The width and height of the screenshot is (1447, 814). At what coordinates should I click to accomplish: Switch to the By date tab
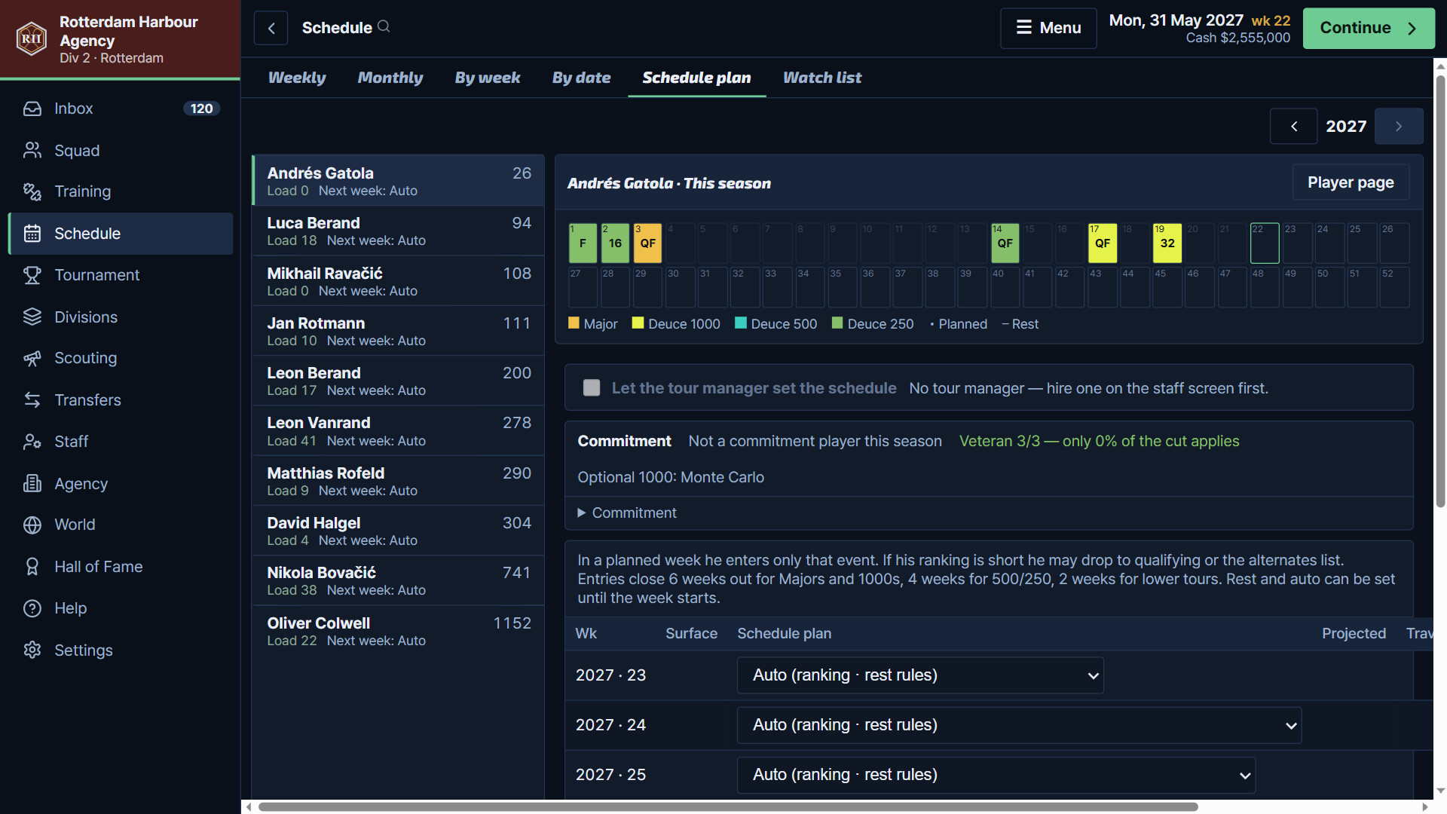(582, 78)
